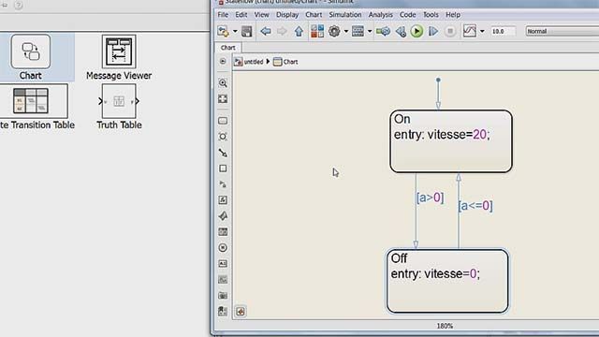Image resolution: width=599 pixels, height=337 pixels.
Task: Select the Annotation palette tool
Action: tap(223, 264)
